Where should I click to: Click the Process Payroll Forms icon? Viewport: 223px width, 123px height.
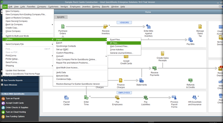pyautogui.click(x=174, y=97)
